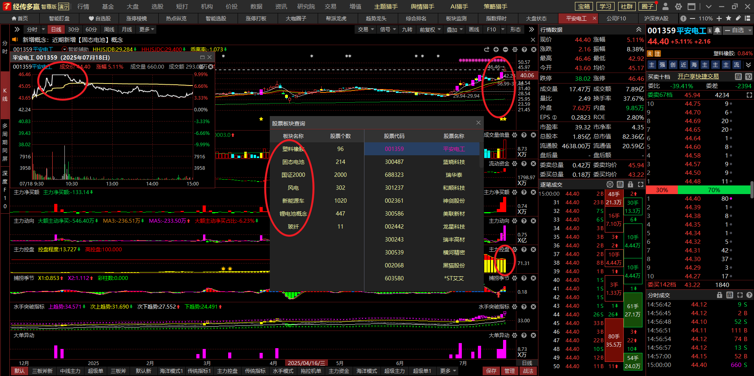
Task: Click the main chart help question icon
Action: pos(524,49)
